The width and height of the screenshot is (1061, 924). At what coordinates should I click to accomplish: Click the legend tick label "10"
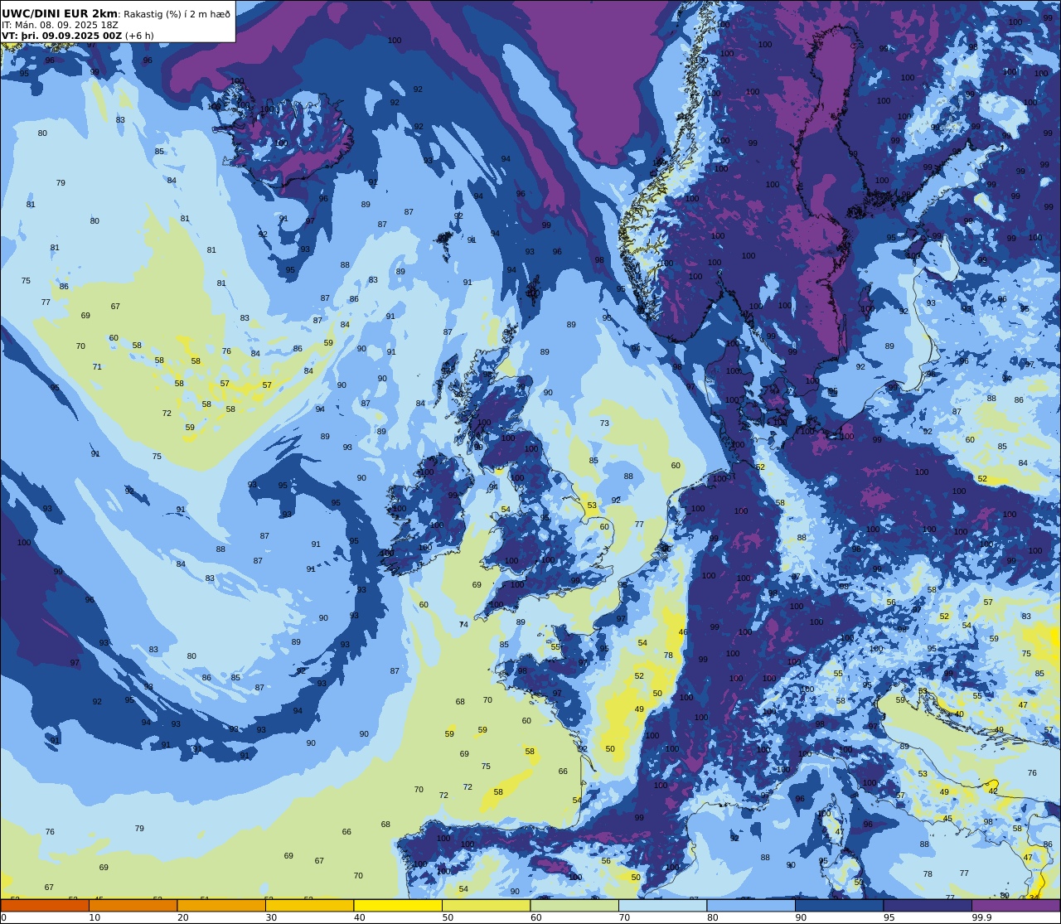click(94, 917)
